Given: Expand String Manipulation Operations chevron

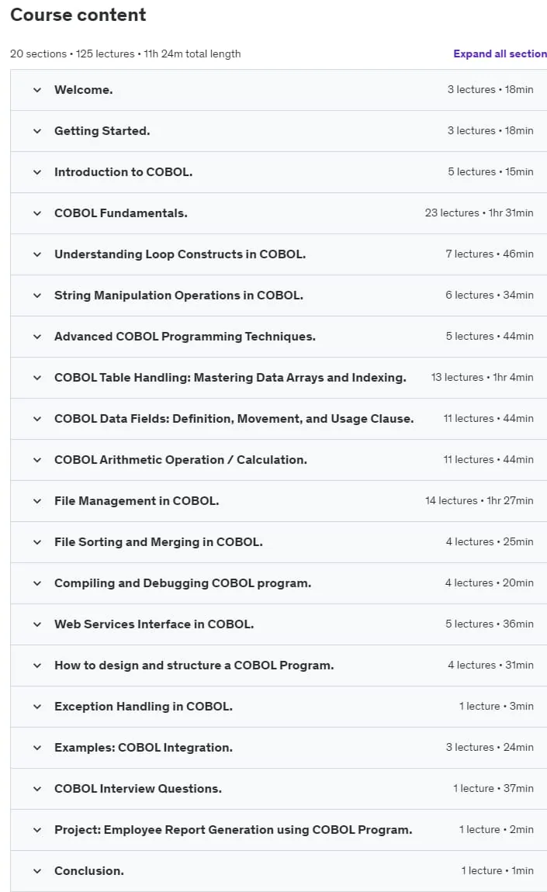Looking at the screenshot, I should pyautogui.click(x=37, y=296).
